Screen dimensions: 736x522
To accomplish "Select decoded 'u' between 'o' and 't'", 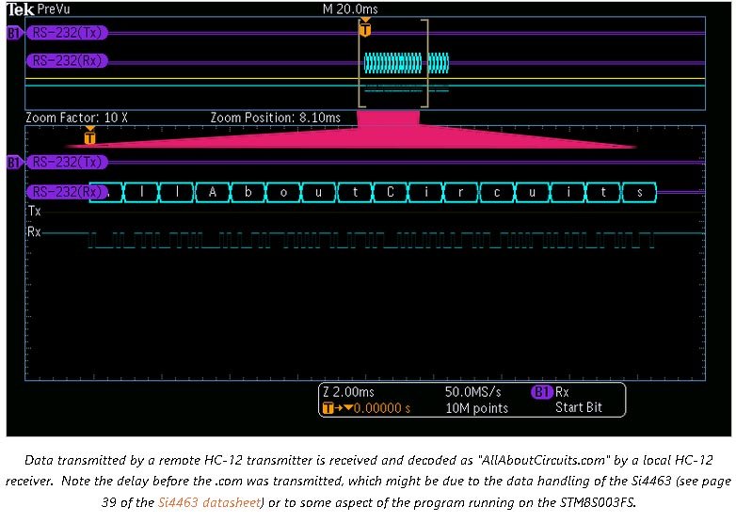I will 319,192.
